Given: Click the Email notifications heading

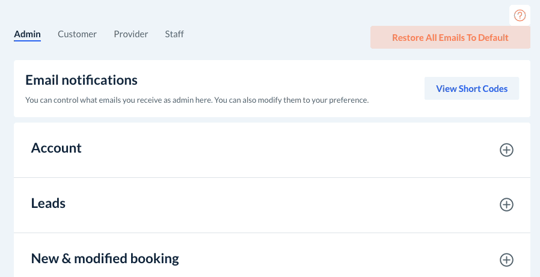Looking at the screenshot, I should 81,80.
